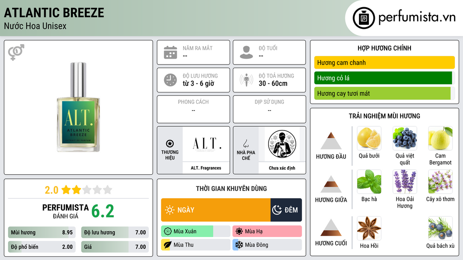Click the 2.0 star rating row

click(78, 190)
